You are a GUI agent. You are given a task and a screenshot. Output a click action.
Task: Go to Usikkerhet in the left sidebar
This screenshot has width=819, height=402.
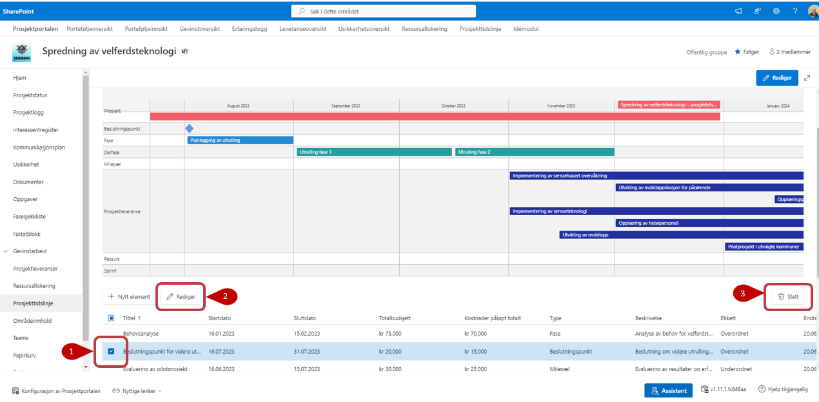pos(26,164)
